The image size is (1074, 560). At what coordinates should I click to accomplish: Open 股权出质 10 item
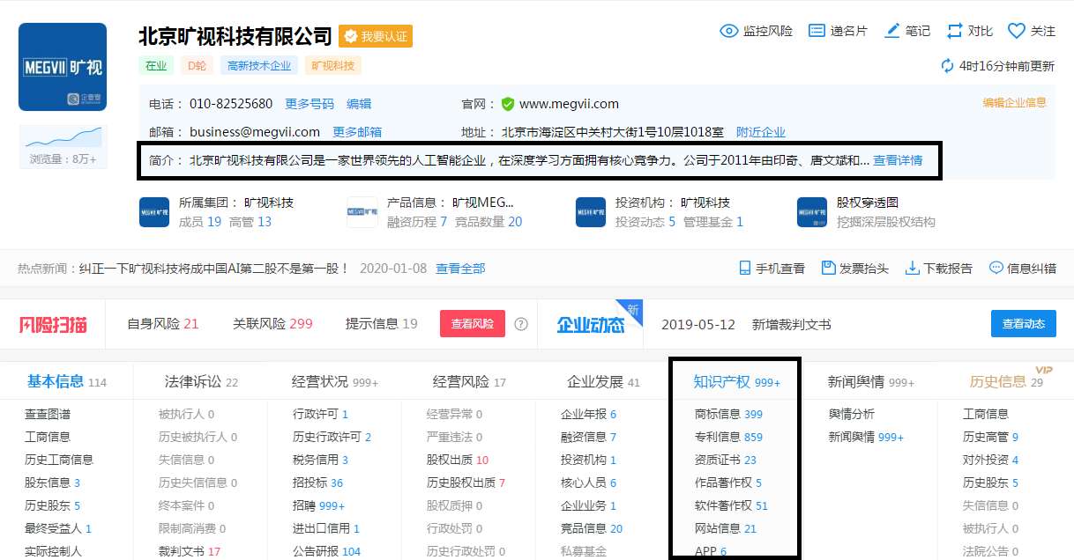pyautogui.click(x=458, y=460)
